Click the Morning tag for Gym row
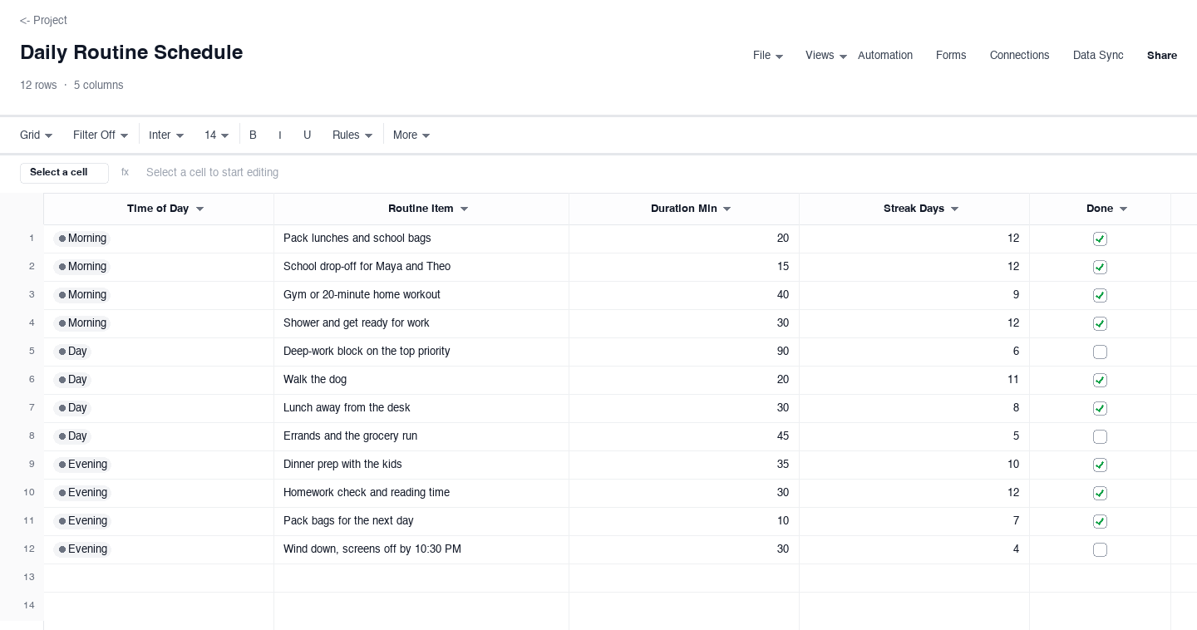 pos(82,295)
